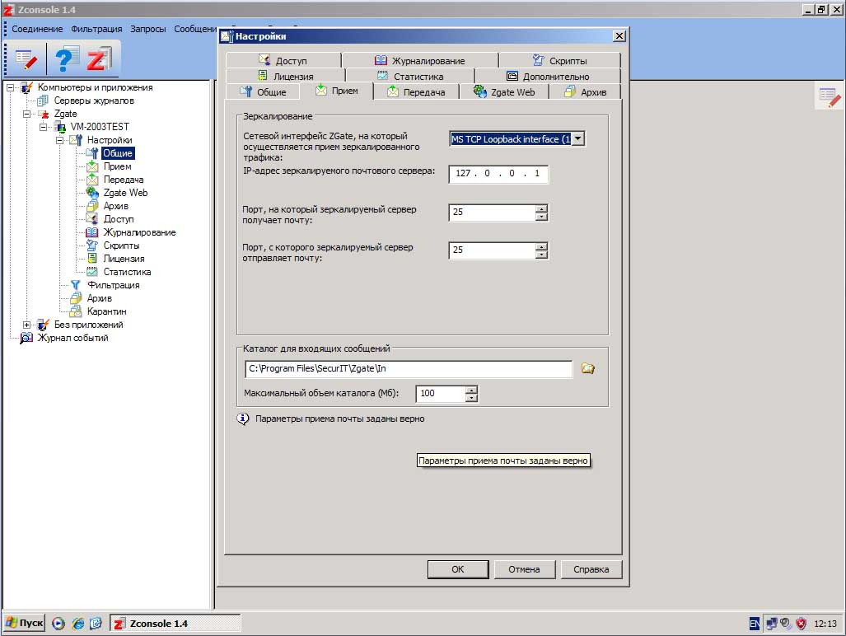Click the Отмена button
Screen dimensions: 846x636
pyautogui.click(x=525, y=569)
